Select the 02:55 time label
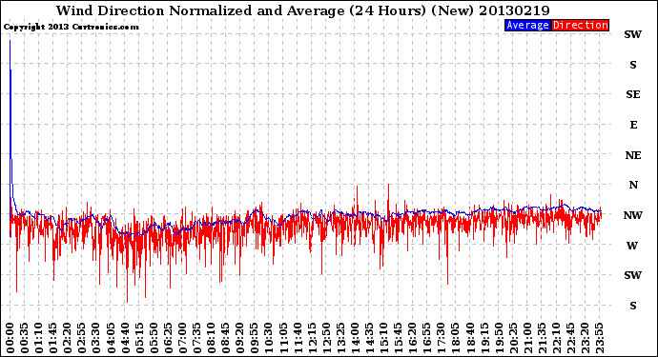Image resolution: width=658 pixels, height=357 pixels. pos(82,338)
